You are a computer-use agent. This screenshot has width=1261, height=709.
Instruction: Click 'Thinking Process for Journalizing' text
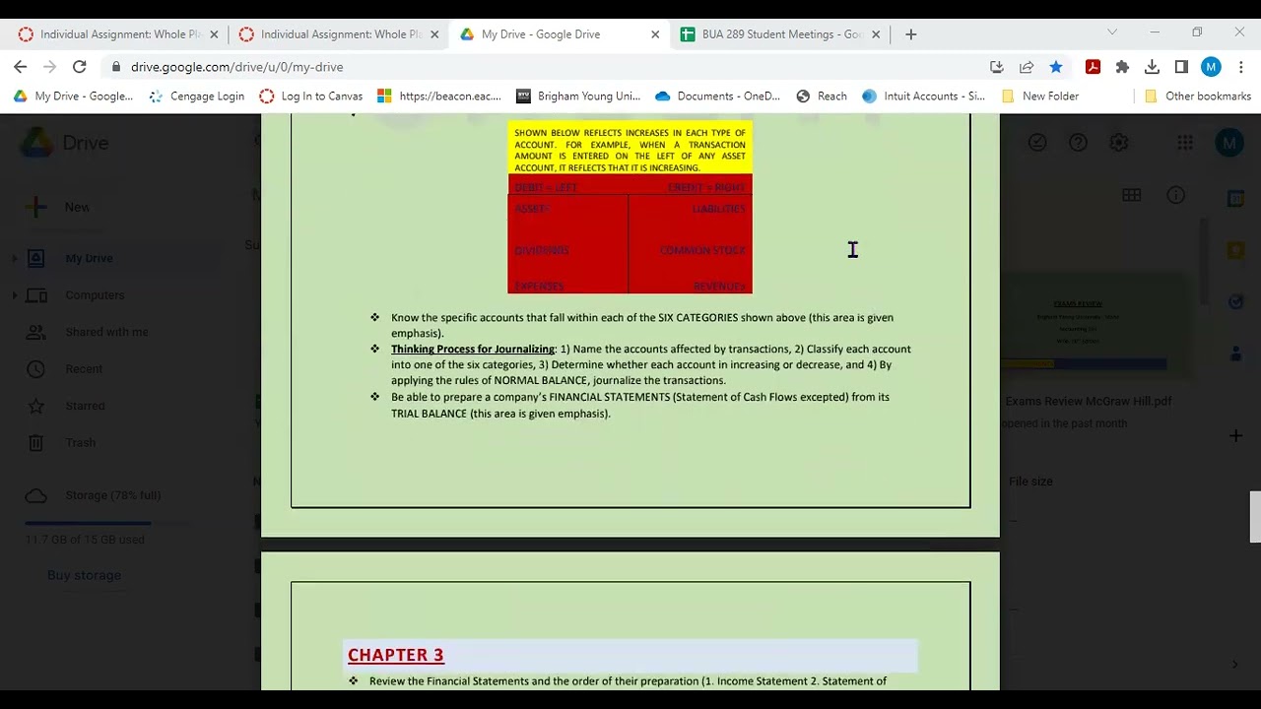473,349
